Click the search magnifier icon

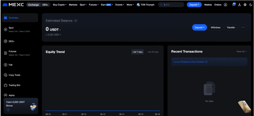point(161,5)
